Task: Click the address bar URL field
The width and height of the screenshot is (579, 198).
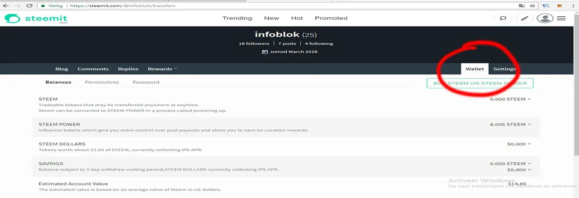Action: [280, 6]
